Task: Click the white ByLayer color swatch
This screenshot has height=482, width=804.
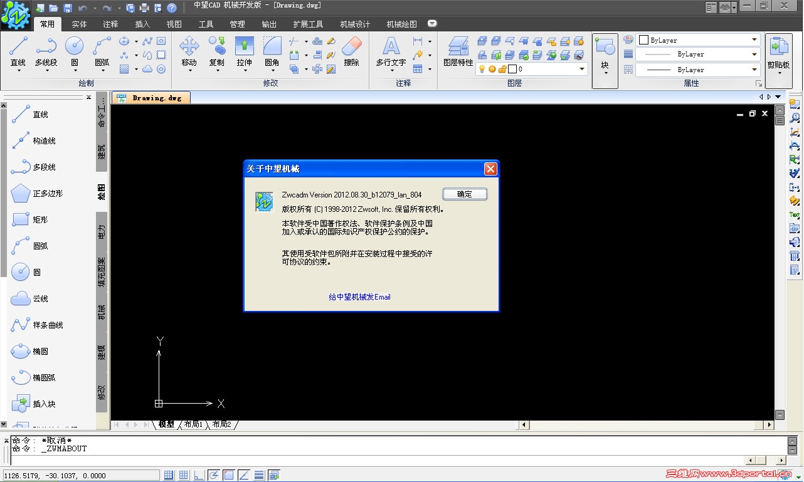Action: 643,40
